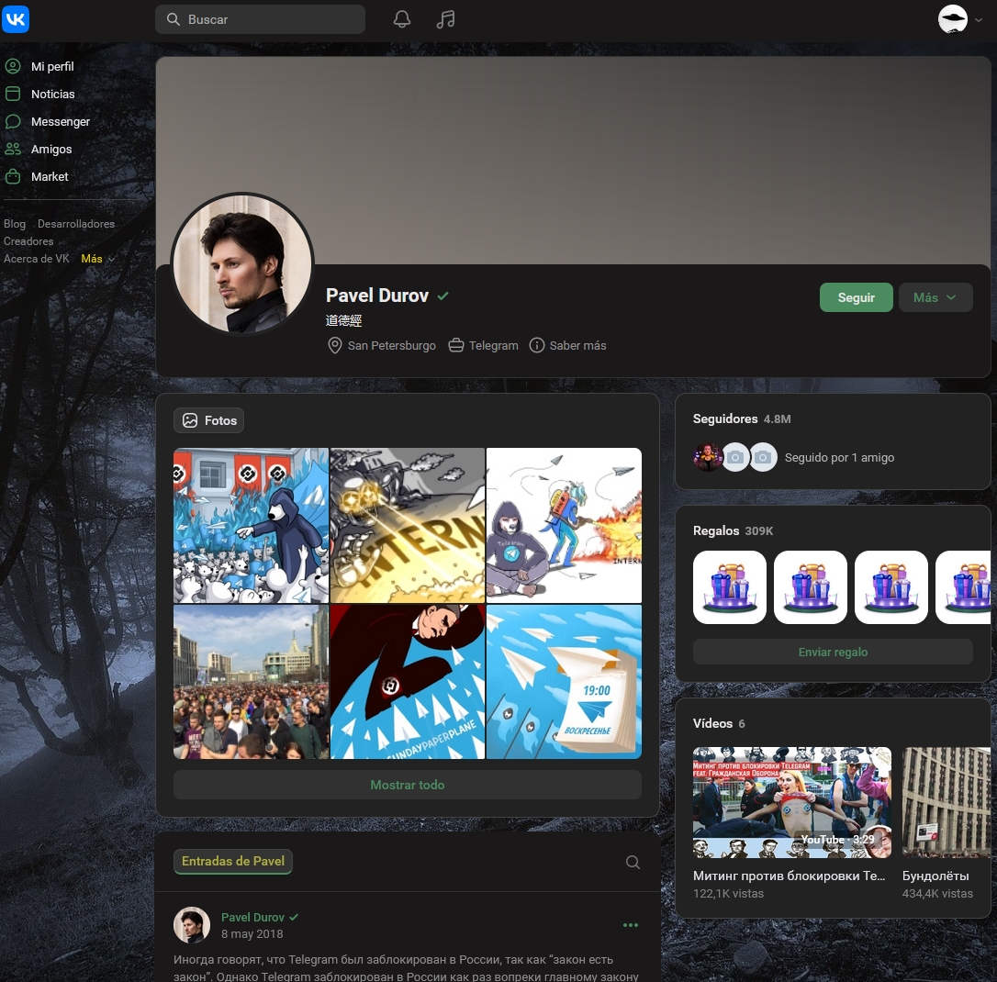Click the Acerca de VK link
Viewport: 997px width, 982px height.
(x=36, y=259)
